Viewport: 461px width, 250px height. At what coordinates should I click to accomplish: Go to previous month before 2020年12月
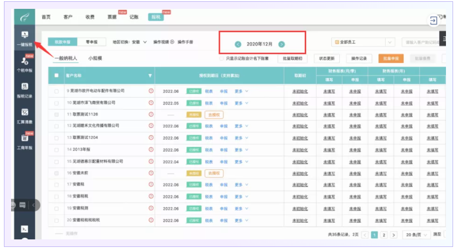click(x=238, y=44)
